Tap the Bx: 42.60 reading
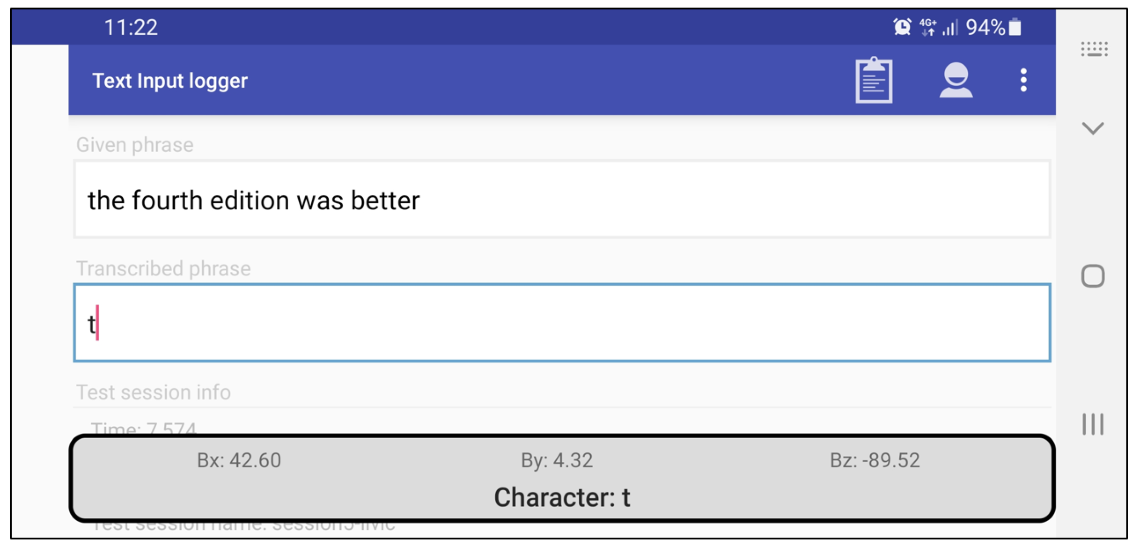The width and height of the screenshot is (1136, 550). coord(239,460)
